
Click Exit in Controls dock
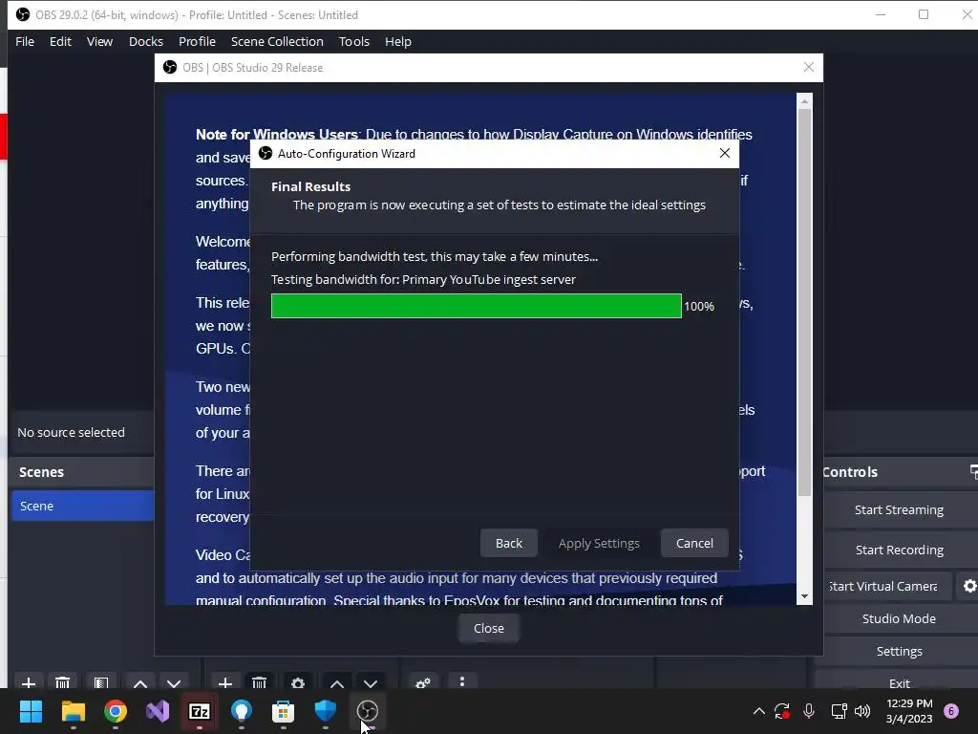(x=899, y=681)
